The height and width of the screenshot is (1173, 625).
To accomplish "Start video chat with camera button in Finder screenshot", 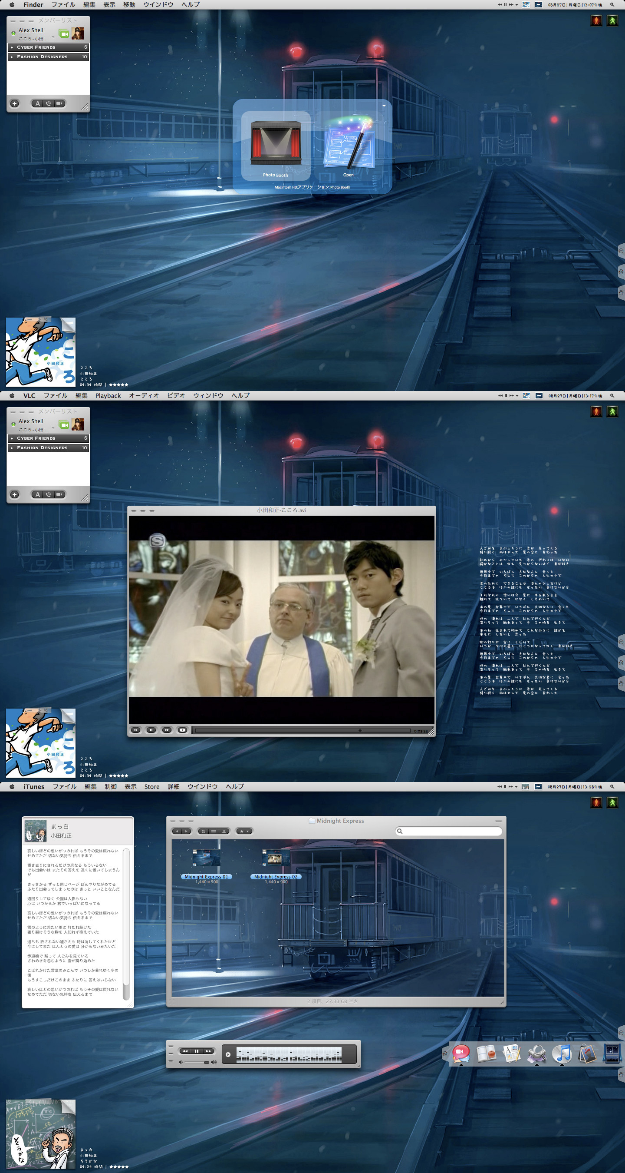I will pos(59,104).
